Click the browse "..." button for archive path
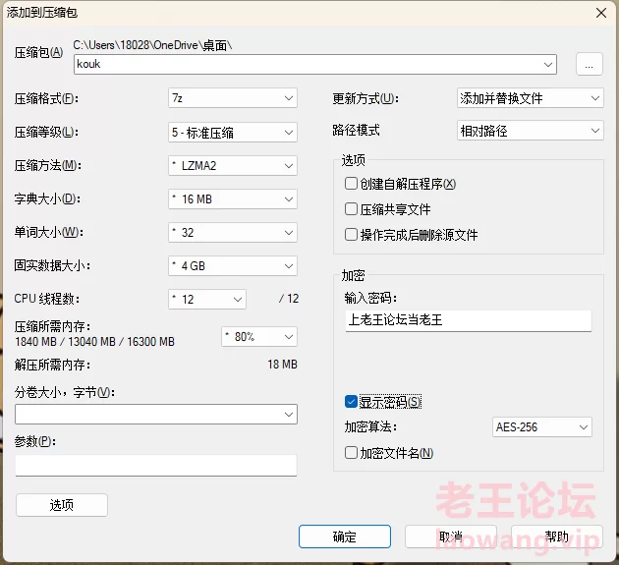 (589, 65)
